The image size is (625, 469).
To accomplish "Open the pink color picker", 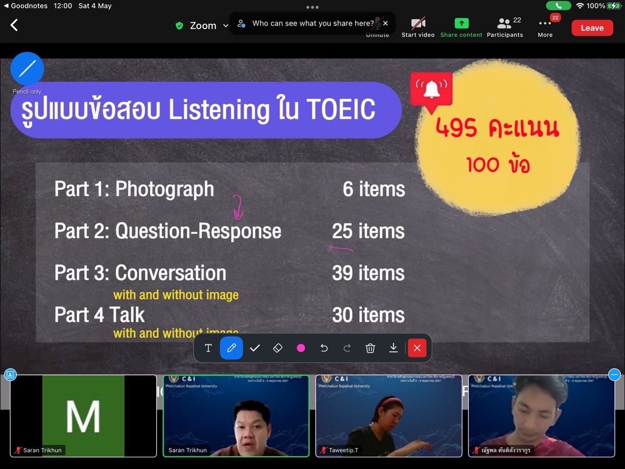I will pos(301,348).
